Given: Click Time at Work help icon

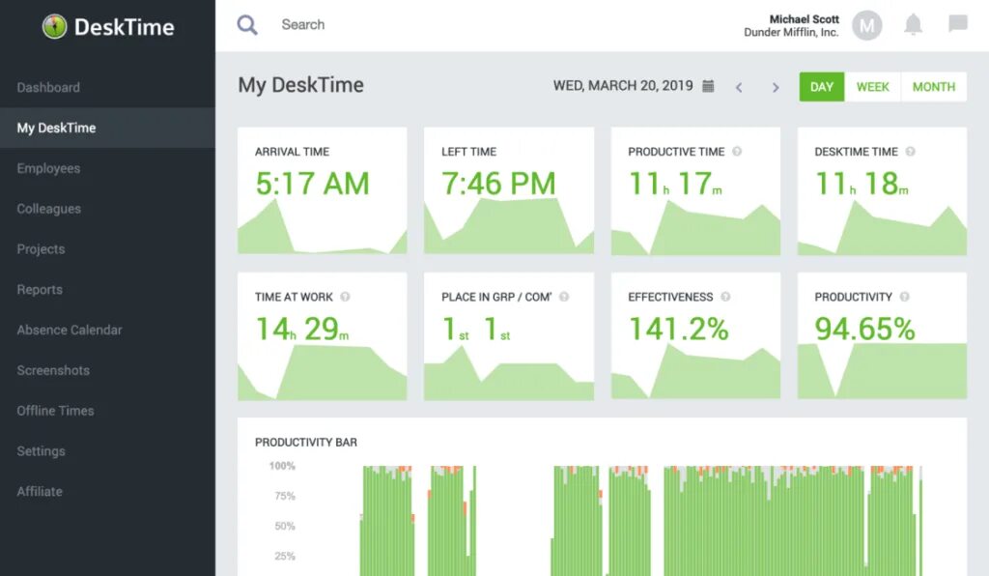Looking at the screenshot, I should click(345, 297).
